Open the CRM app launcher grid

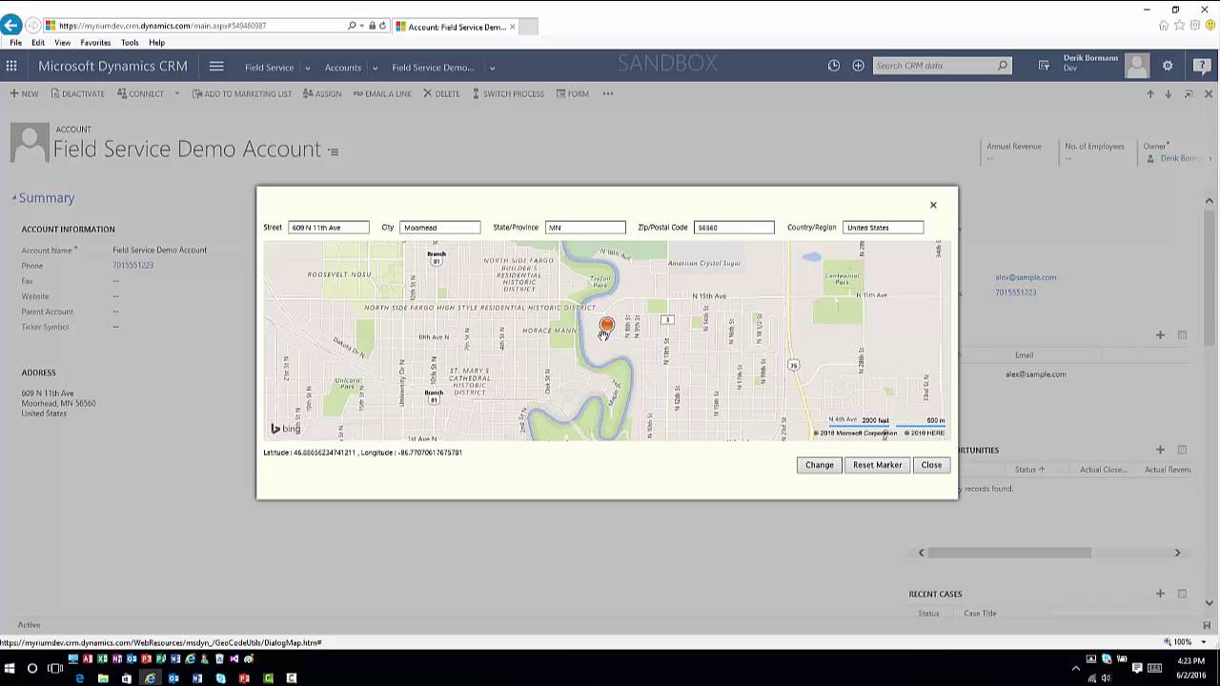11,66
